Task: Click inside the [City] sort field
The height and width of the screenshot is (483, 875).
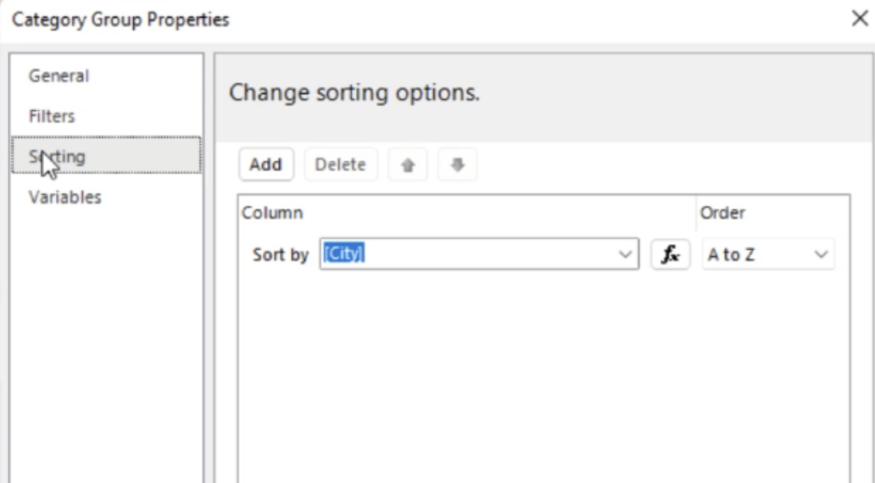Action: [479, 254]
